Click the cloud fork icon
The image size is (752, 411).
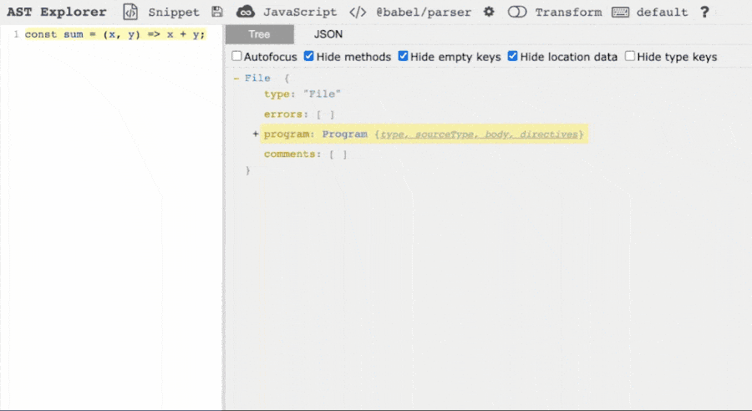coord(245,13)
